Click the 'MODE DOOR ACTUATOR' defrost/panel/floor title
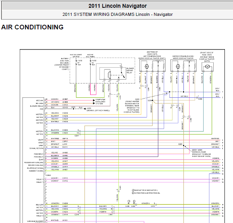This screenshot has height=223, width=233. [x=183, y=57]
